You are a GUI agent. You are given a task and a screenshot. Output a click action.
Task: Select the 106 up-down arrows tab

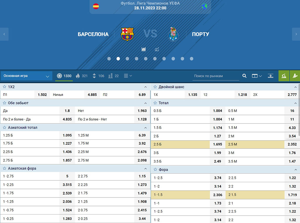98,76
